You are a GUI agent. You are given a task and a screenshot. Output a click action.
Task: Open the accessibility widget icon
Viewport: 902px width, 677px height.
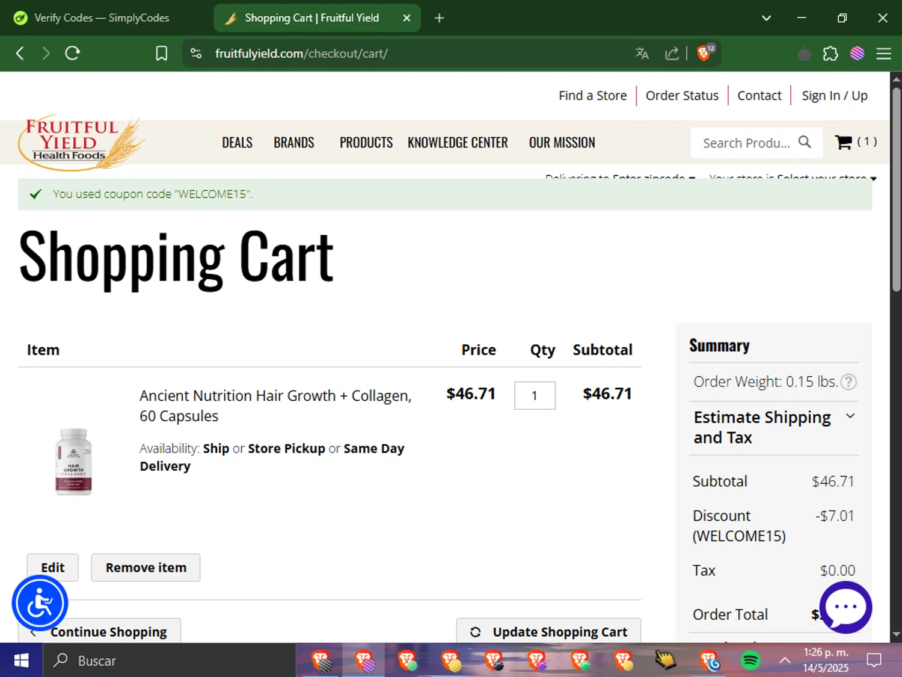(40, 604)
